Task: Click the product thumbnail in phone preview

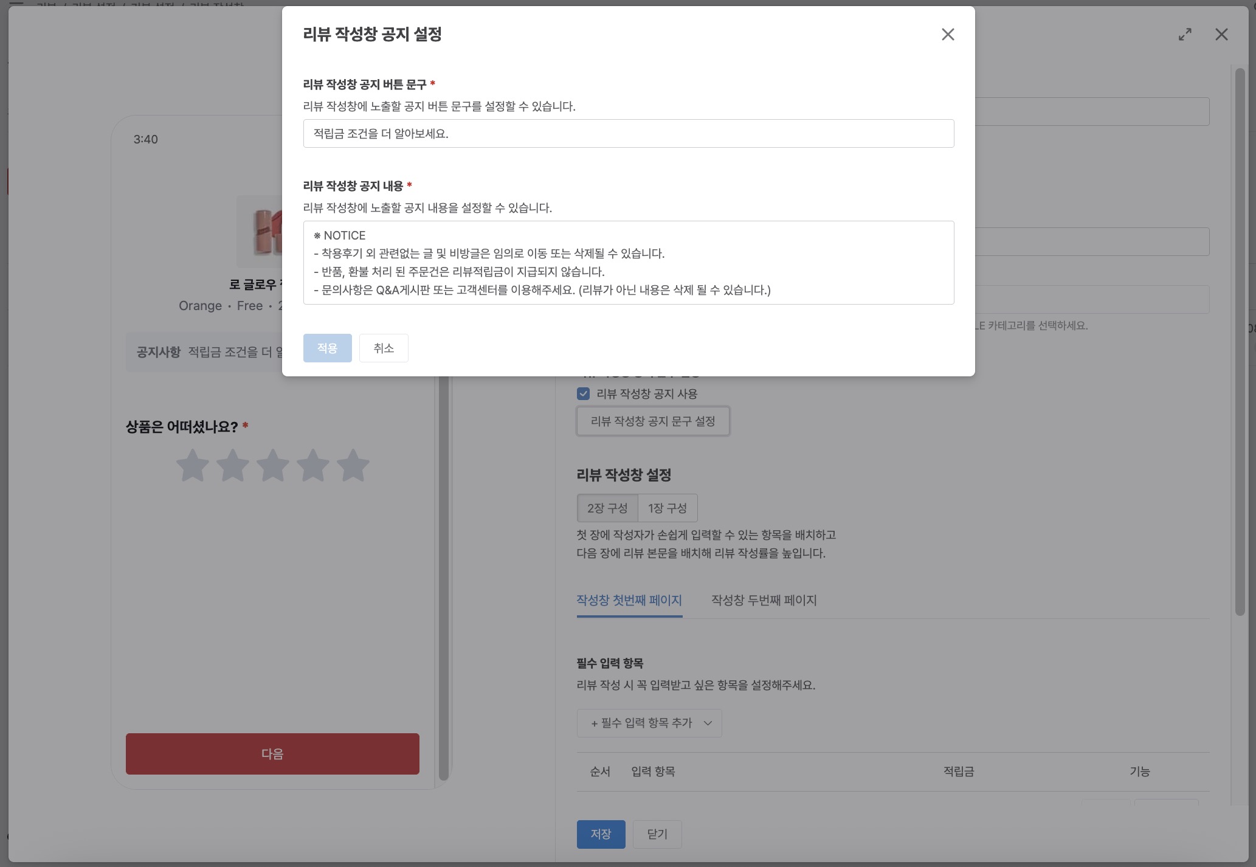Action: coord(260,232)
